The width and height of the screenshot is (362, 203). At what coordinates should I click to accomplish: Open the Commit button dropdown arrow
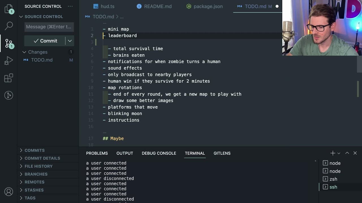[70, 41]
